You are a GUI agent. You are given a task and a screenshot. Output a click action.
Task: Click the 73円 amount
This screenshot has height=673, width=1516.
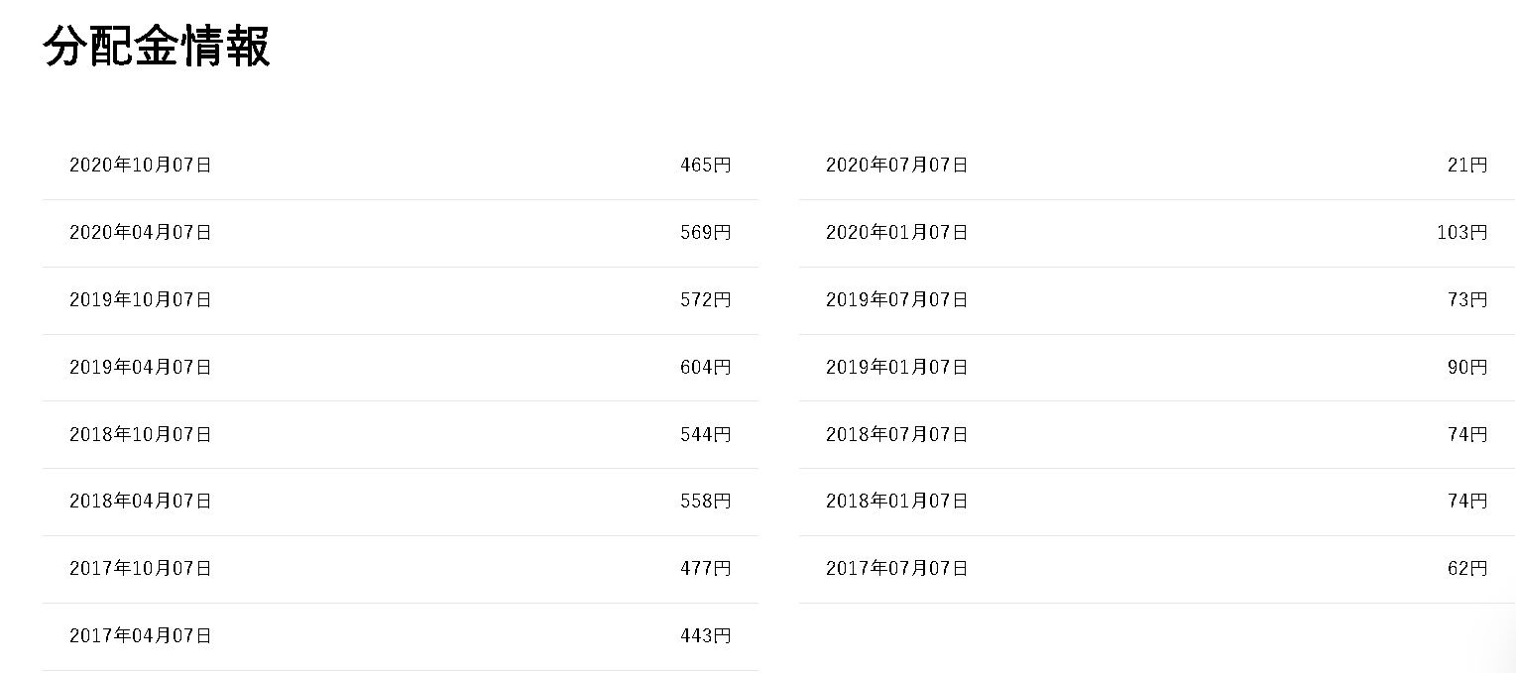coord(1467,300)
